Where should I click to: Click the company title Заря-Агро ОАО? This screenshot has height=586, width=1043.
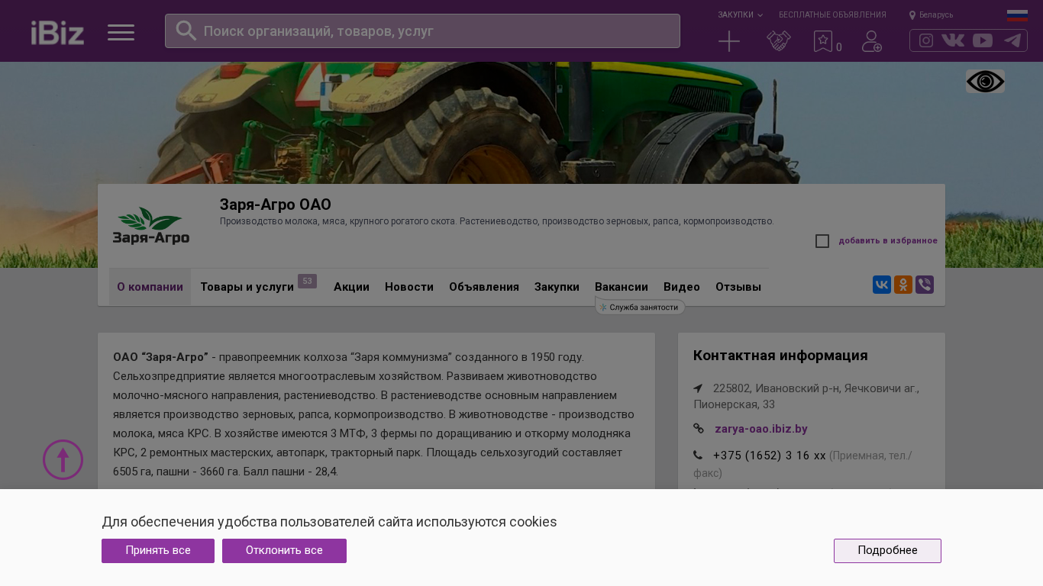tap(276, 204)
